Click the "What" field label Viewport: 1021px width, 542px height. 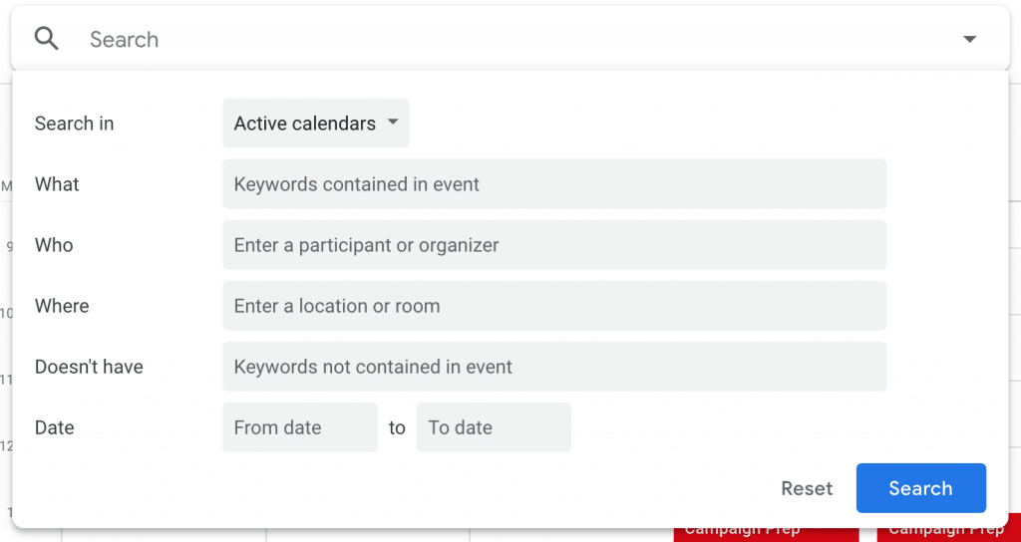[57, 184]
